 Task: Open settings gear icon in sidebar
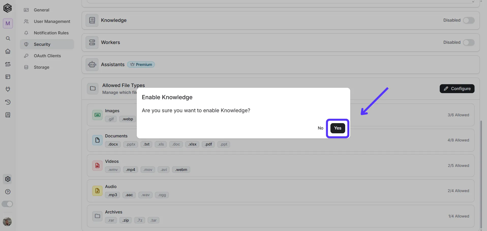[8, 179]
